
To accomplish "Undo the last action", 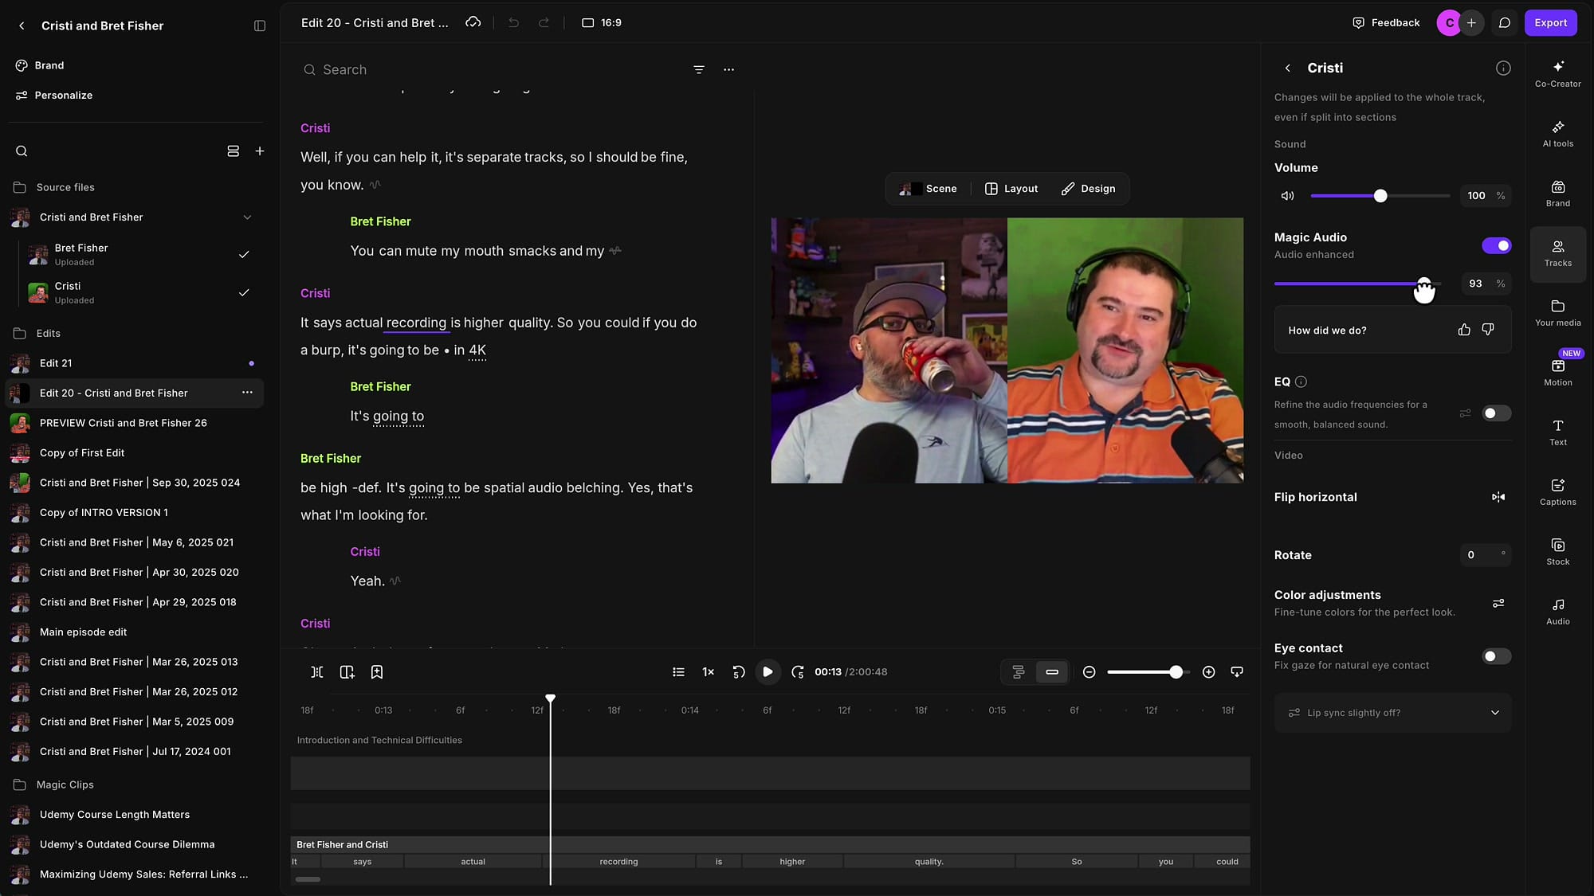I will 513,22.
